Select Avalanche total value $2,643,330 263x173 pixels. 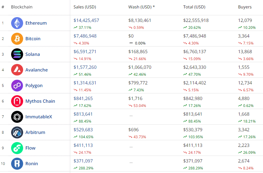pos(195,67)
